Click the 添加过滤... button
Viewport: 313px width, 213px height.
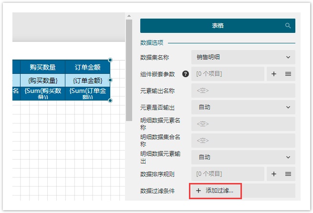click(x=215, y=191)
